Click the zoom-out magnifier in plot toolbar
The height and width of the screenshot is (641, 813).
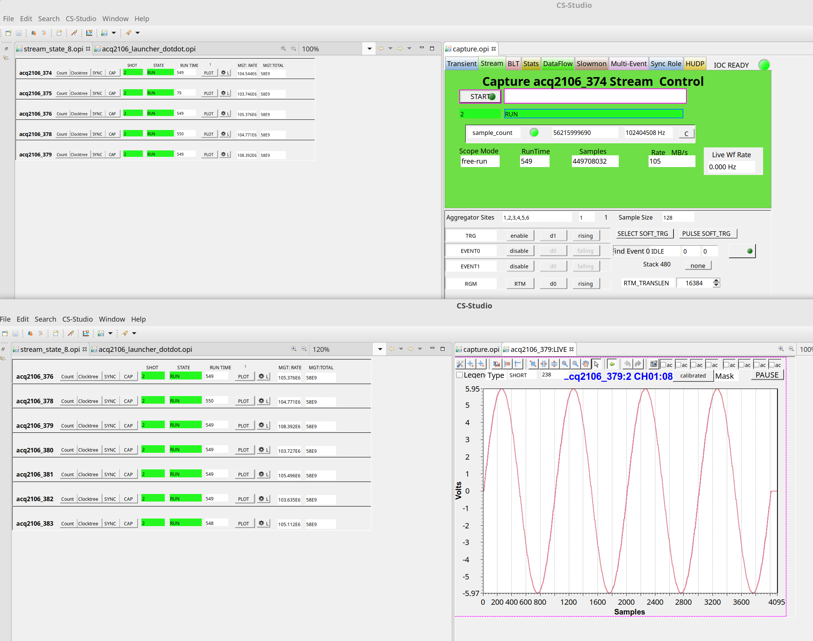tap(575, 364)
